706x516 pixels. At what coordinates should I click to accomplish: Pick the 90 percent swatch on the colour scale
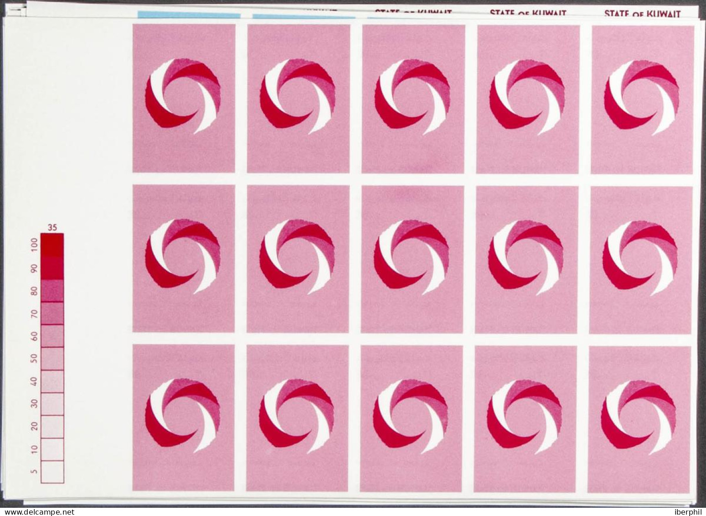click(52, 268)
